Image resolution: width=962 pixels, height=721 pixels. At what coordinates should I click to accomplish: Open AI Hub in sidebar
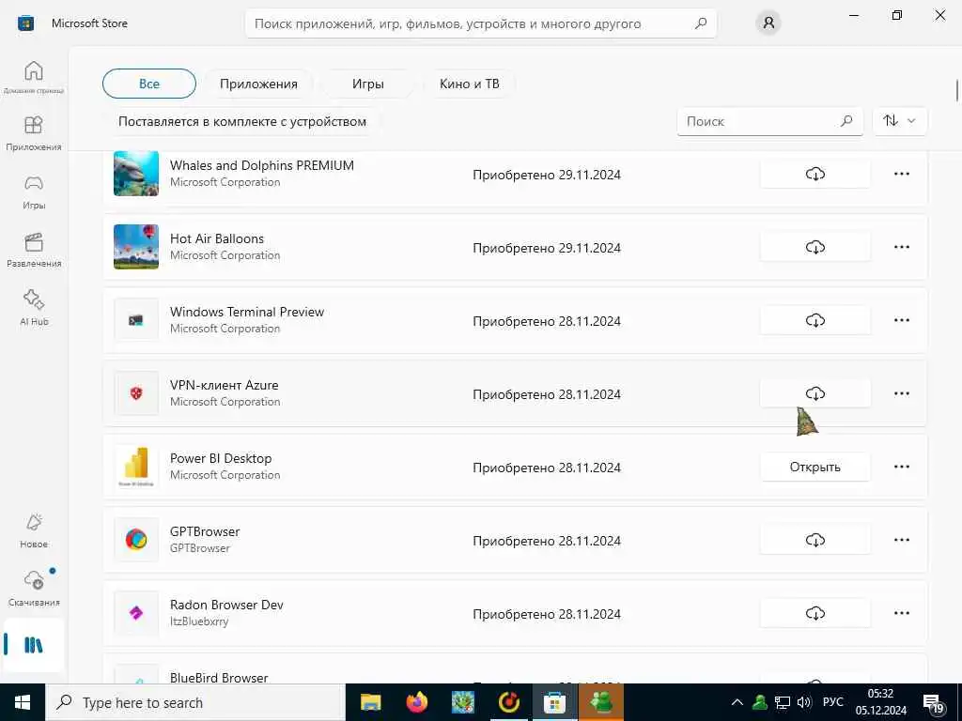click(x=34, y=307)
